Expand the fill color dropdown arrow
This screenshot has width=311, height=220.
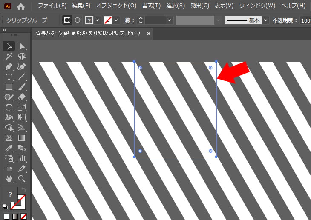click(x=98, y=20)
